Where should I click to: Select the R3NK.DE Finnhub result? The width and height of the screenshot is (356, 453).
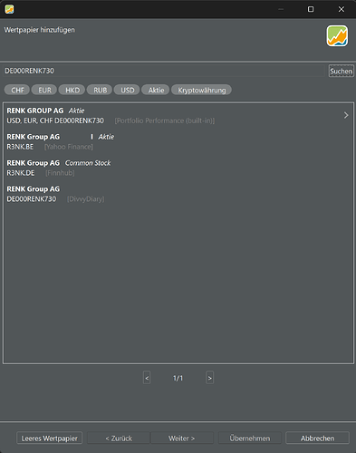178,168
